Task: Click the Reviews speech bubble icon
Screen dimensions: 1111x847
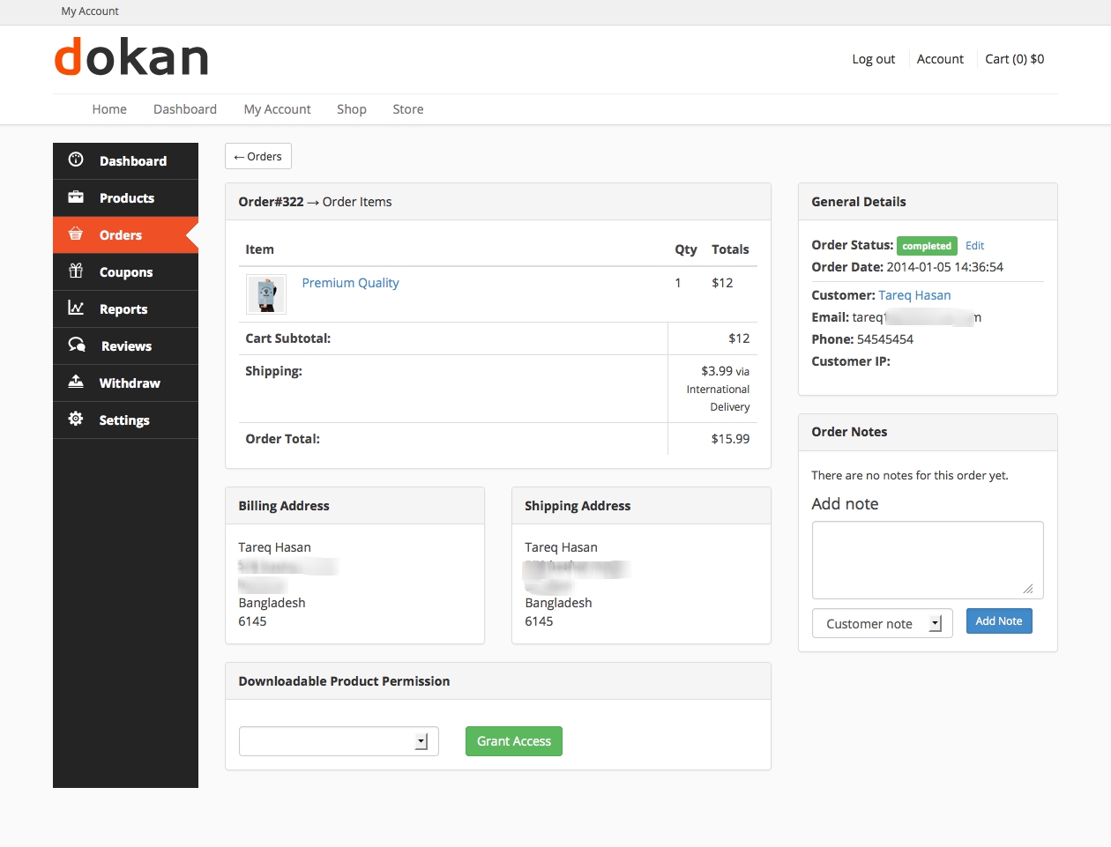Action: [77, 345]
